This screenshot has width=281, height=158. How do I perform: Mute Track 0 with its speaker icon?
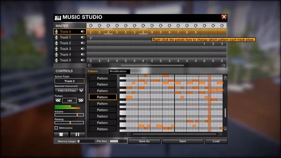[83, 32]
